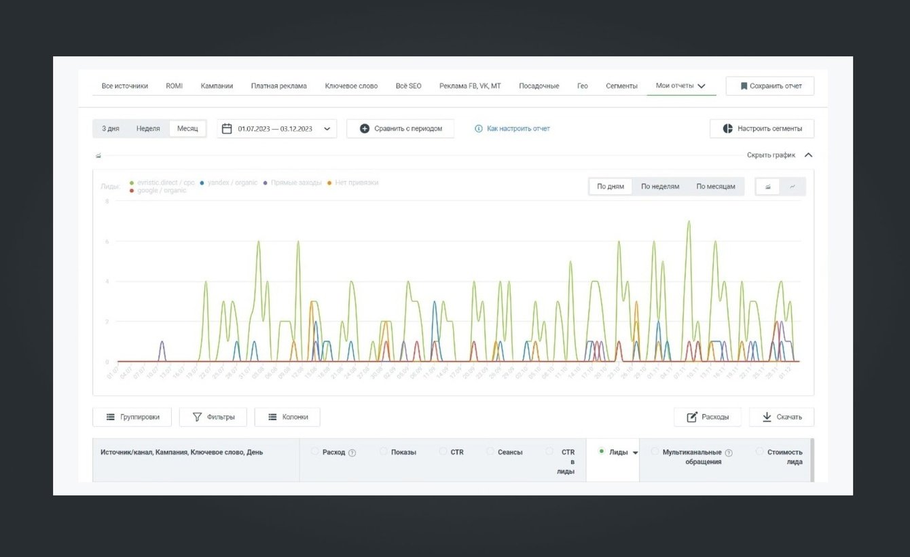Show the chart grouped По неделям
This screenshot has height=557, width=910.
pyautogui.click(x=659, y=187)
